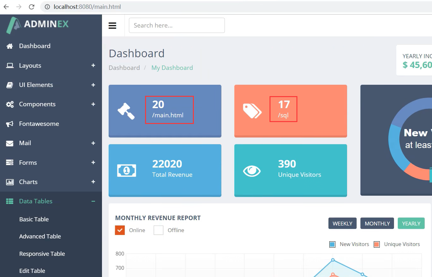Click the AdminEx logo
This screenshot has height=277, width=432.
tap(37, 25)
